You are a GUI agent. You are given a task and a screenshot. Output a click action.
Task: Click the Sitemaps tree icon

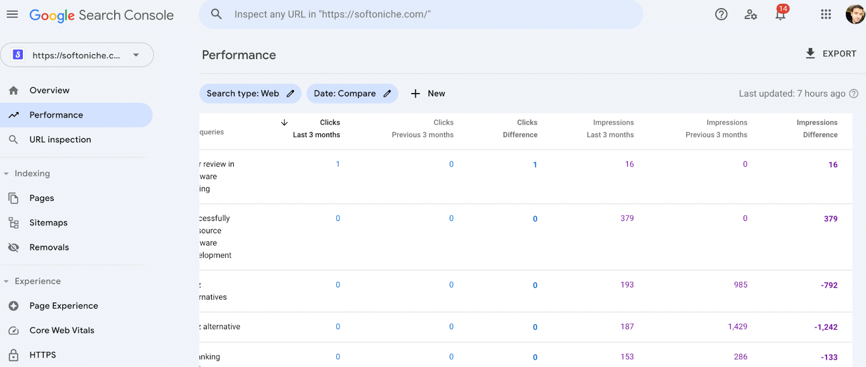click(14, 222)
